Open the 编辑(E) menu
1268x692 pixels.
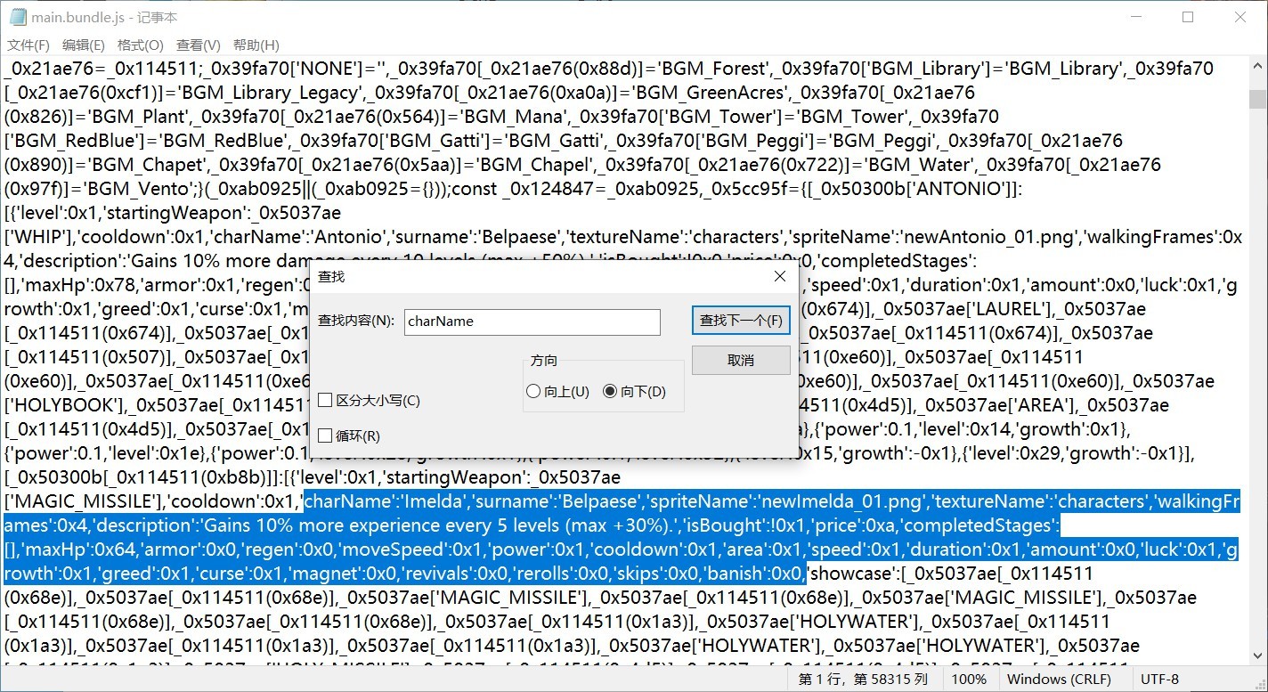[x=83, y=45]
